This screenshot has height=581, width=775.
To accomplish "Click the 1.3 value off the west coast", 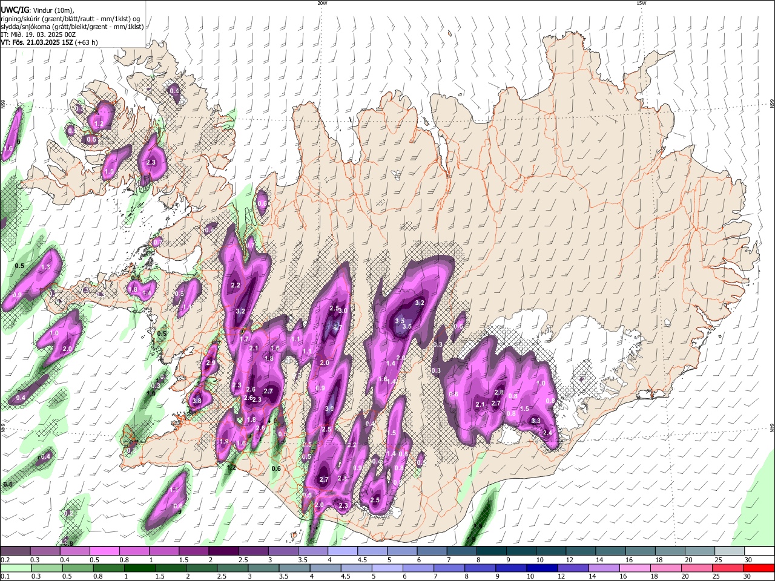I will coord(45,267).
